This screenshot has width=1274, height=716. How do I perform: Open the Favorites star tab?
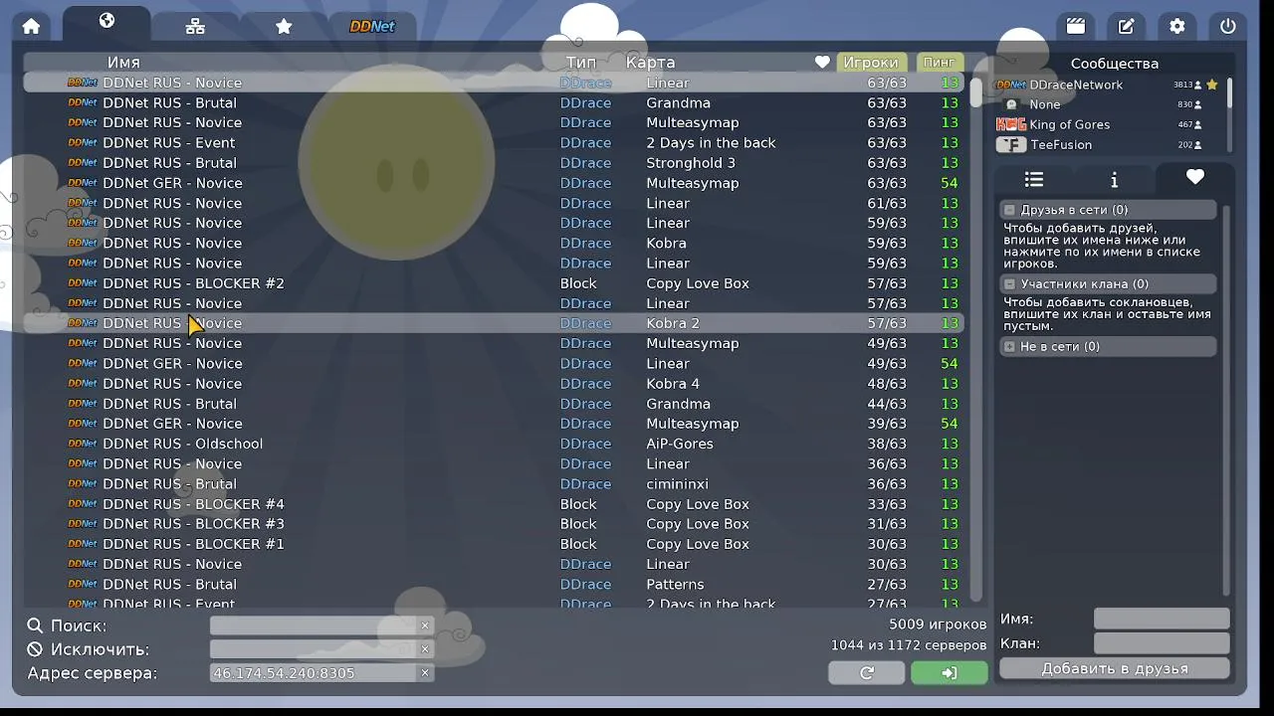pyautogui.click(x=284, y=27)
